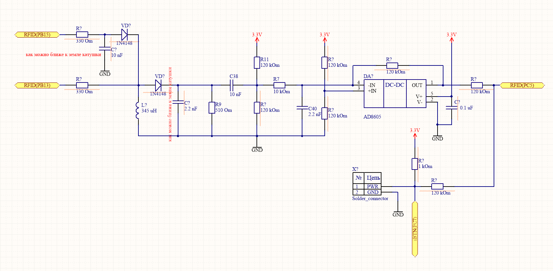Select the 345 uH inductor symbol
The height and width of the screenshot is (271, 553).
point(138,111)
